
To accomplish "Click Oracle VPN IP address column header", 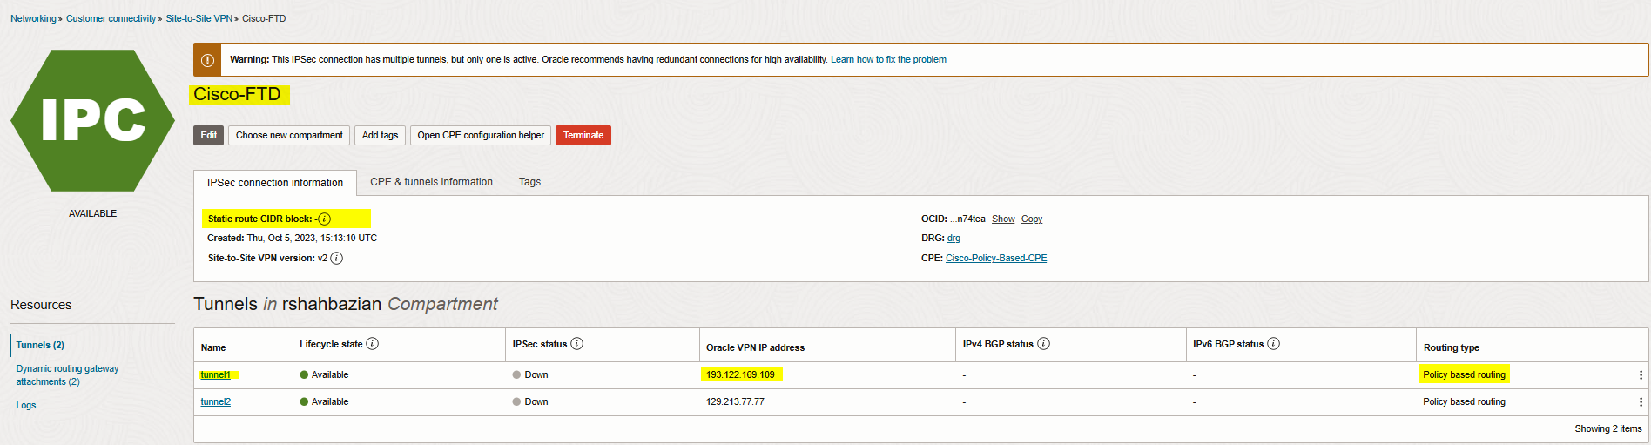I will point(755,347).
